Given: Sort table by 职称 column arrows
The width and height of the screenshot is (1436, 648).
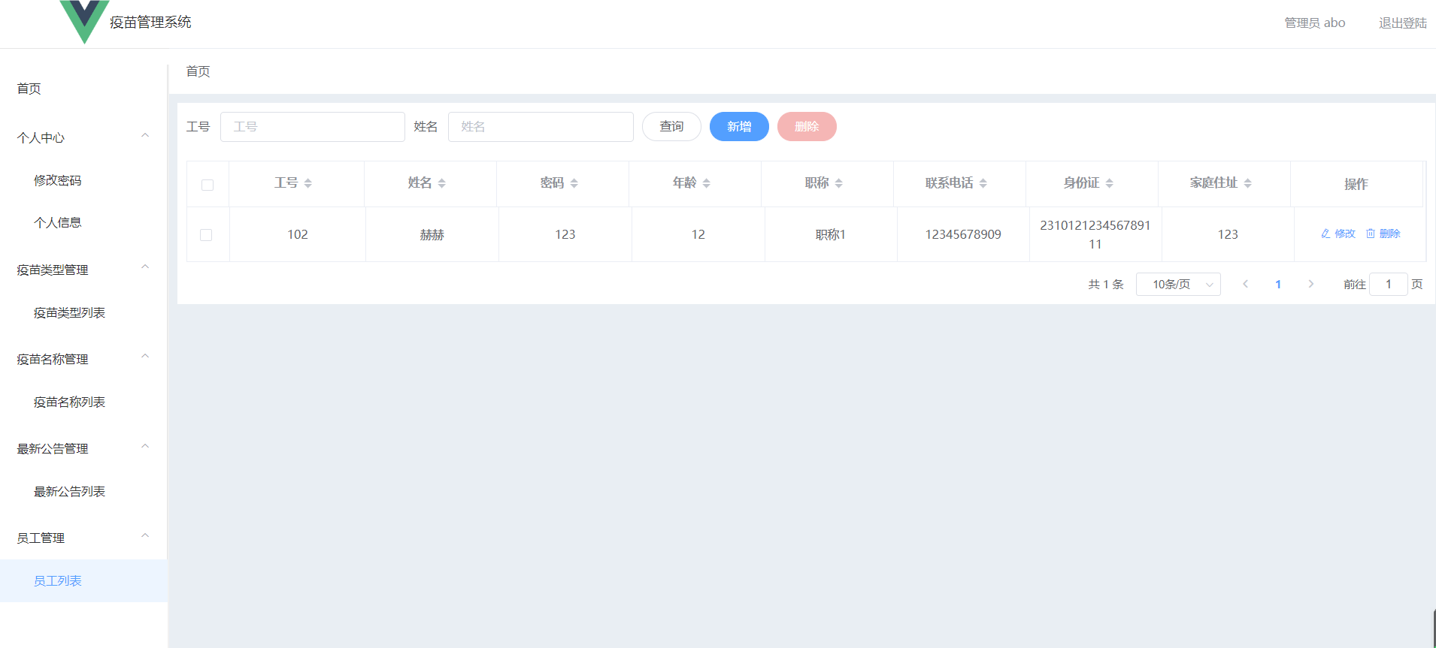Looking at the screenshot, I should [x=839, y=183].
